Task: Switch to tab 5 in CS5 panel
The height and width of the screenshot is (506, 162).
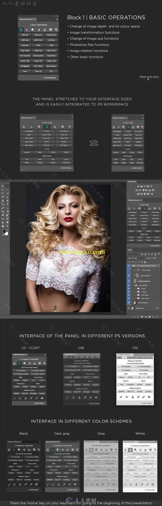Action: (x=140, y=358)
